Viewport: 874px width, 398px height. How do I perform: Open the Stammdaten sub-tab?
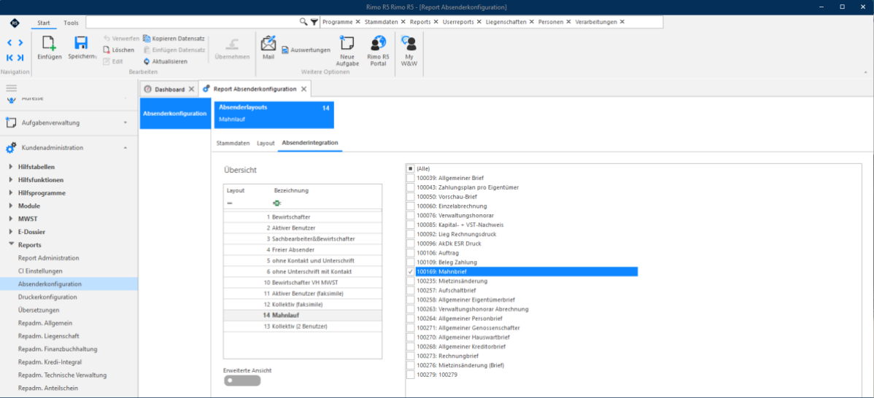(233, 143)
